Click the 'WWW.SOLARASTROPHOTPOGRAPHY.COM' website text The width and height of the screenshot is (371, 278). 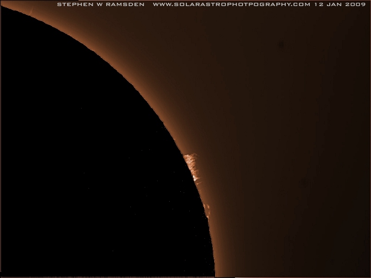click(x=231, y=5)
